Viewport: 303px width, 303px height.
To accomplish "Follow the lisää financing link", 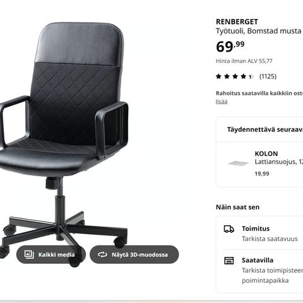I will (222, 102).
